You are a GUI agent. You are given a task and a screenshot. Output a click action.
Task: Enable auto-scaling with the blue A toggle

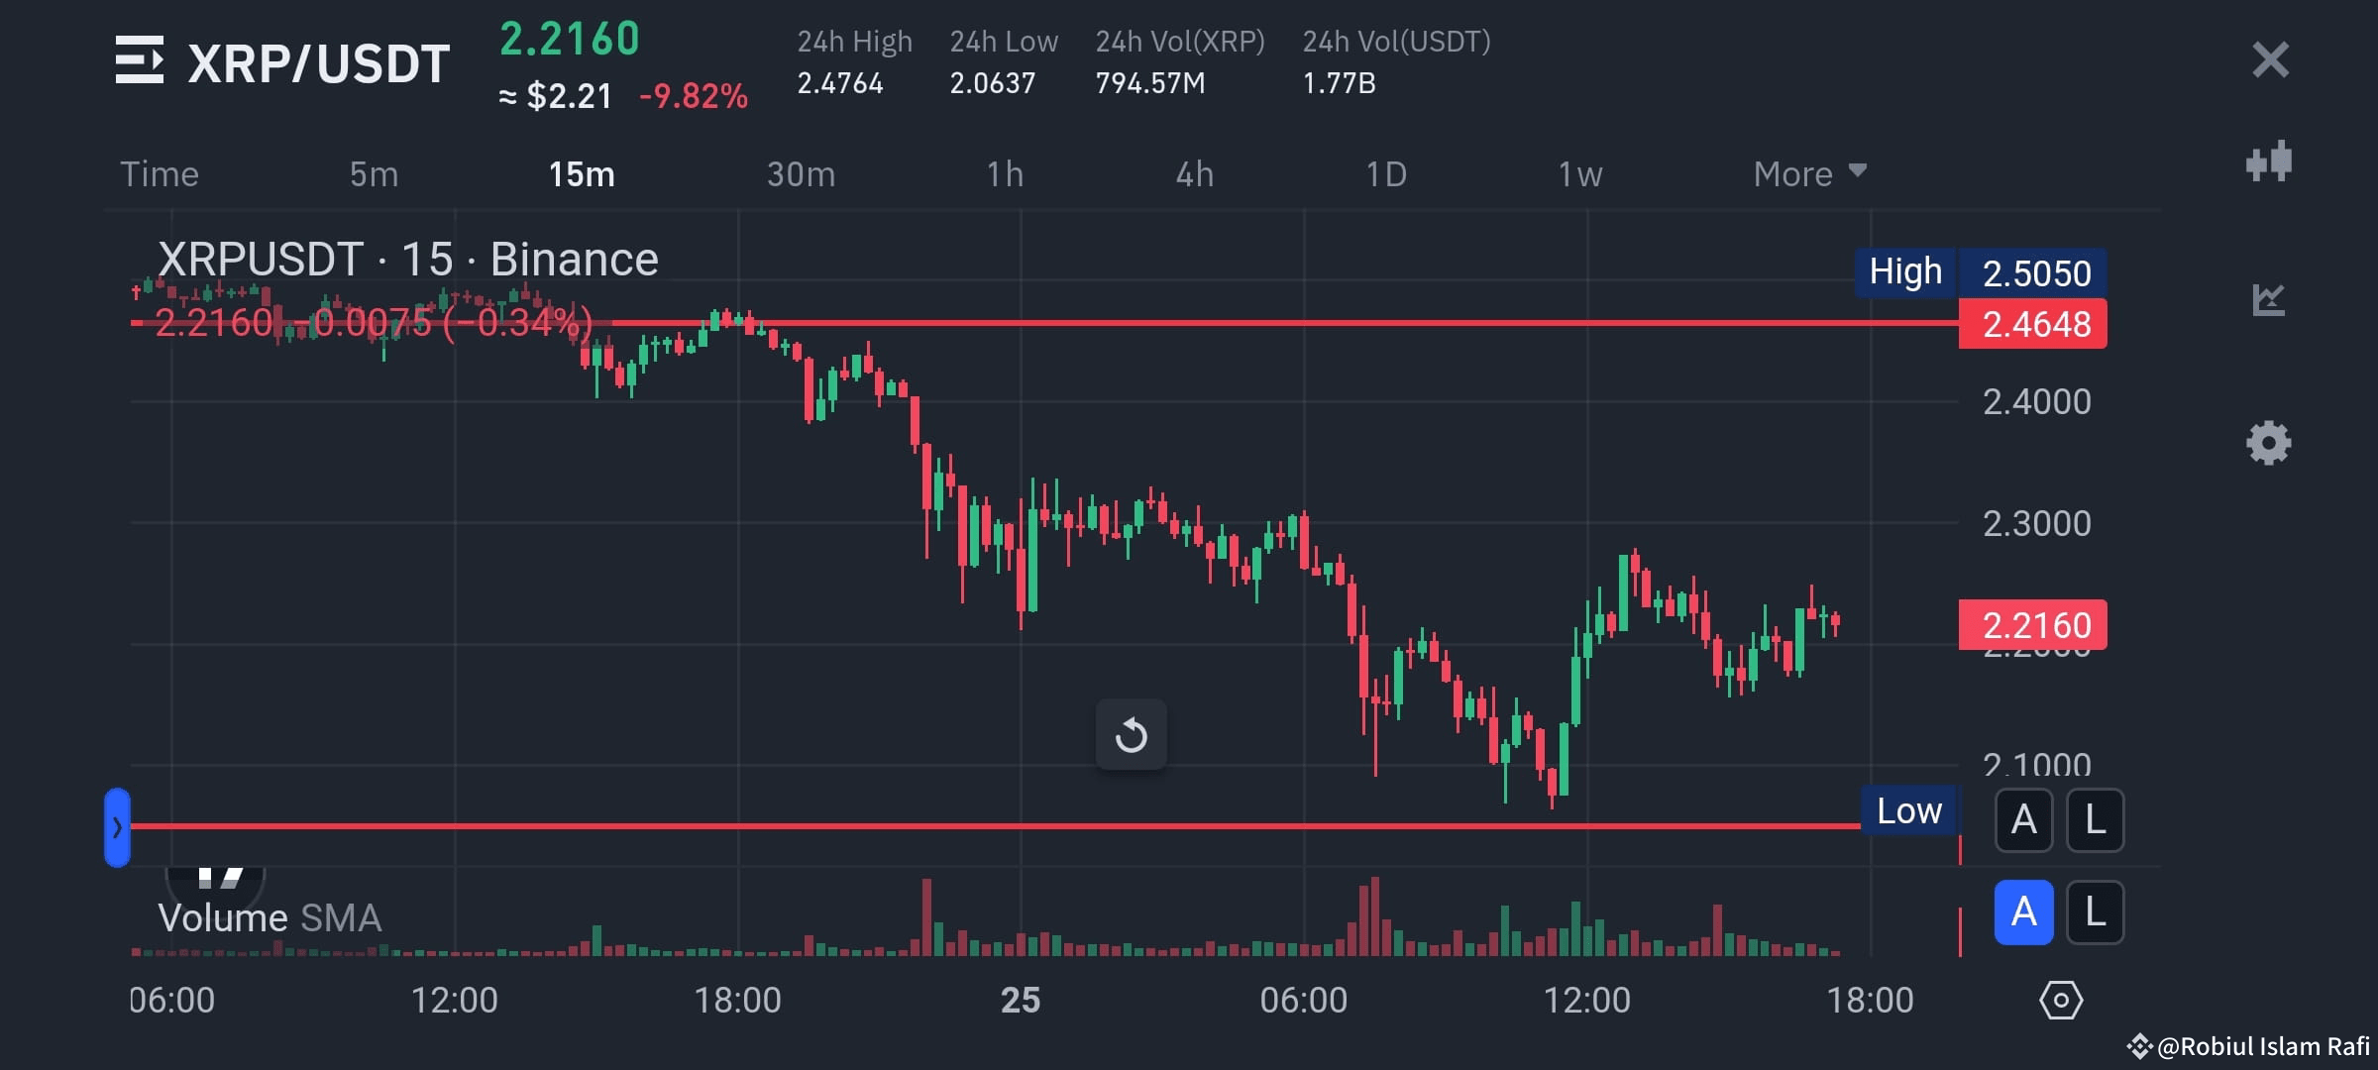tap(2023, 912)
